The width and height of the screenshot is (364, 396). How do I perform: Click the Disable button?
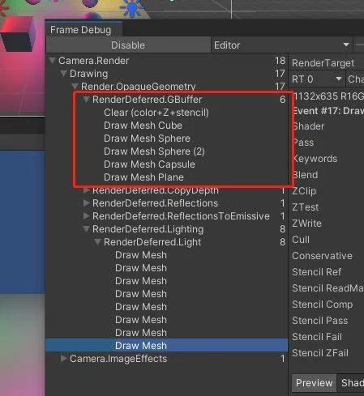pyautogui.click(x=128, y=45)
